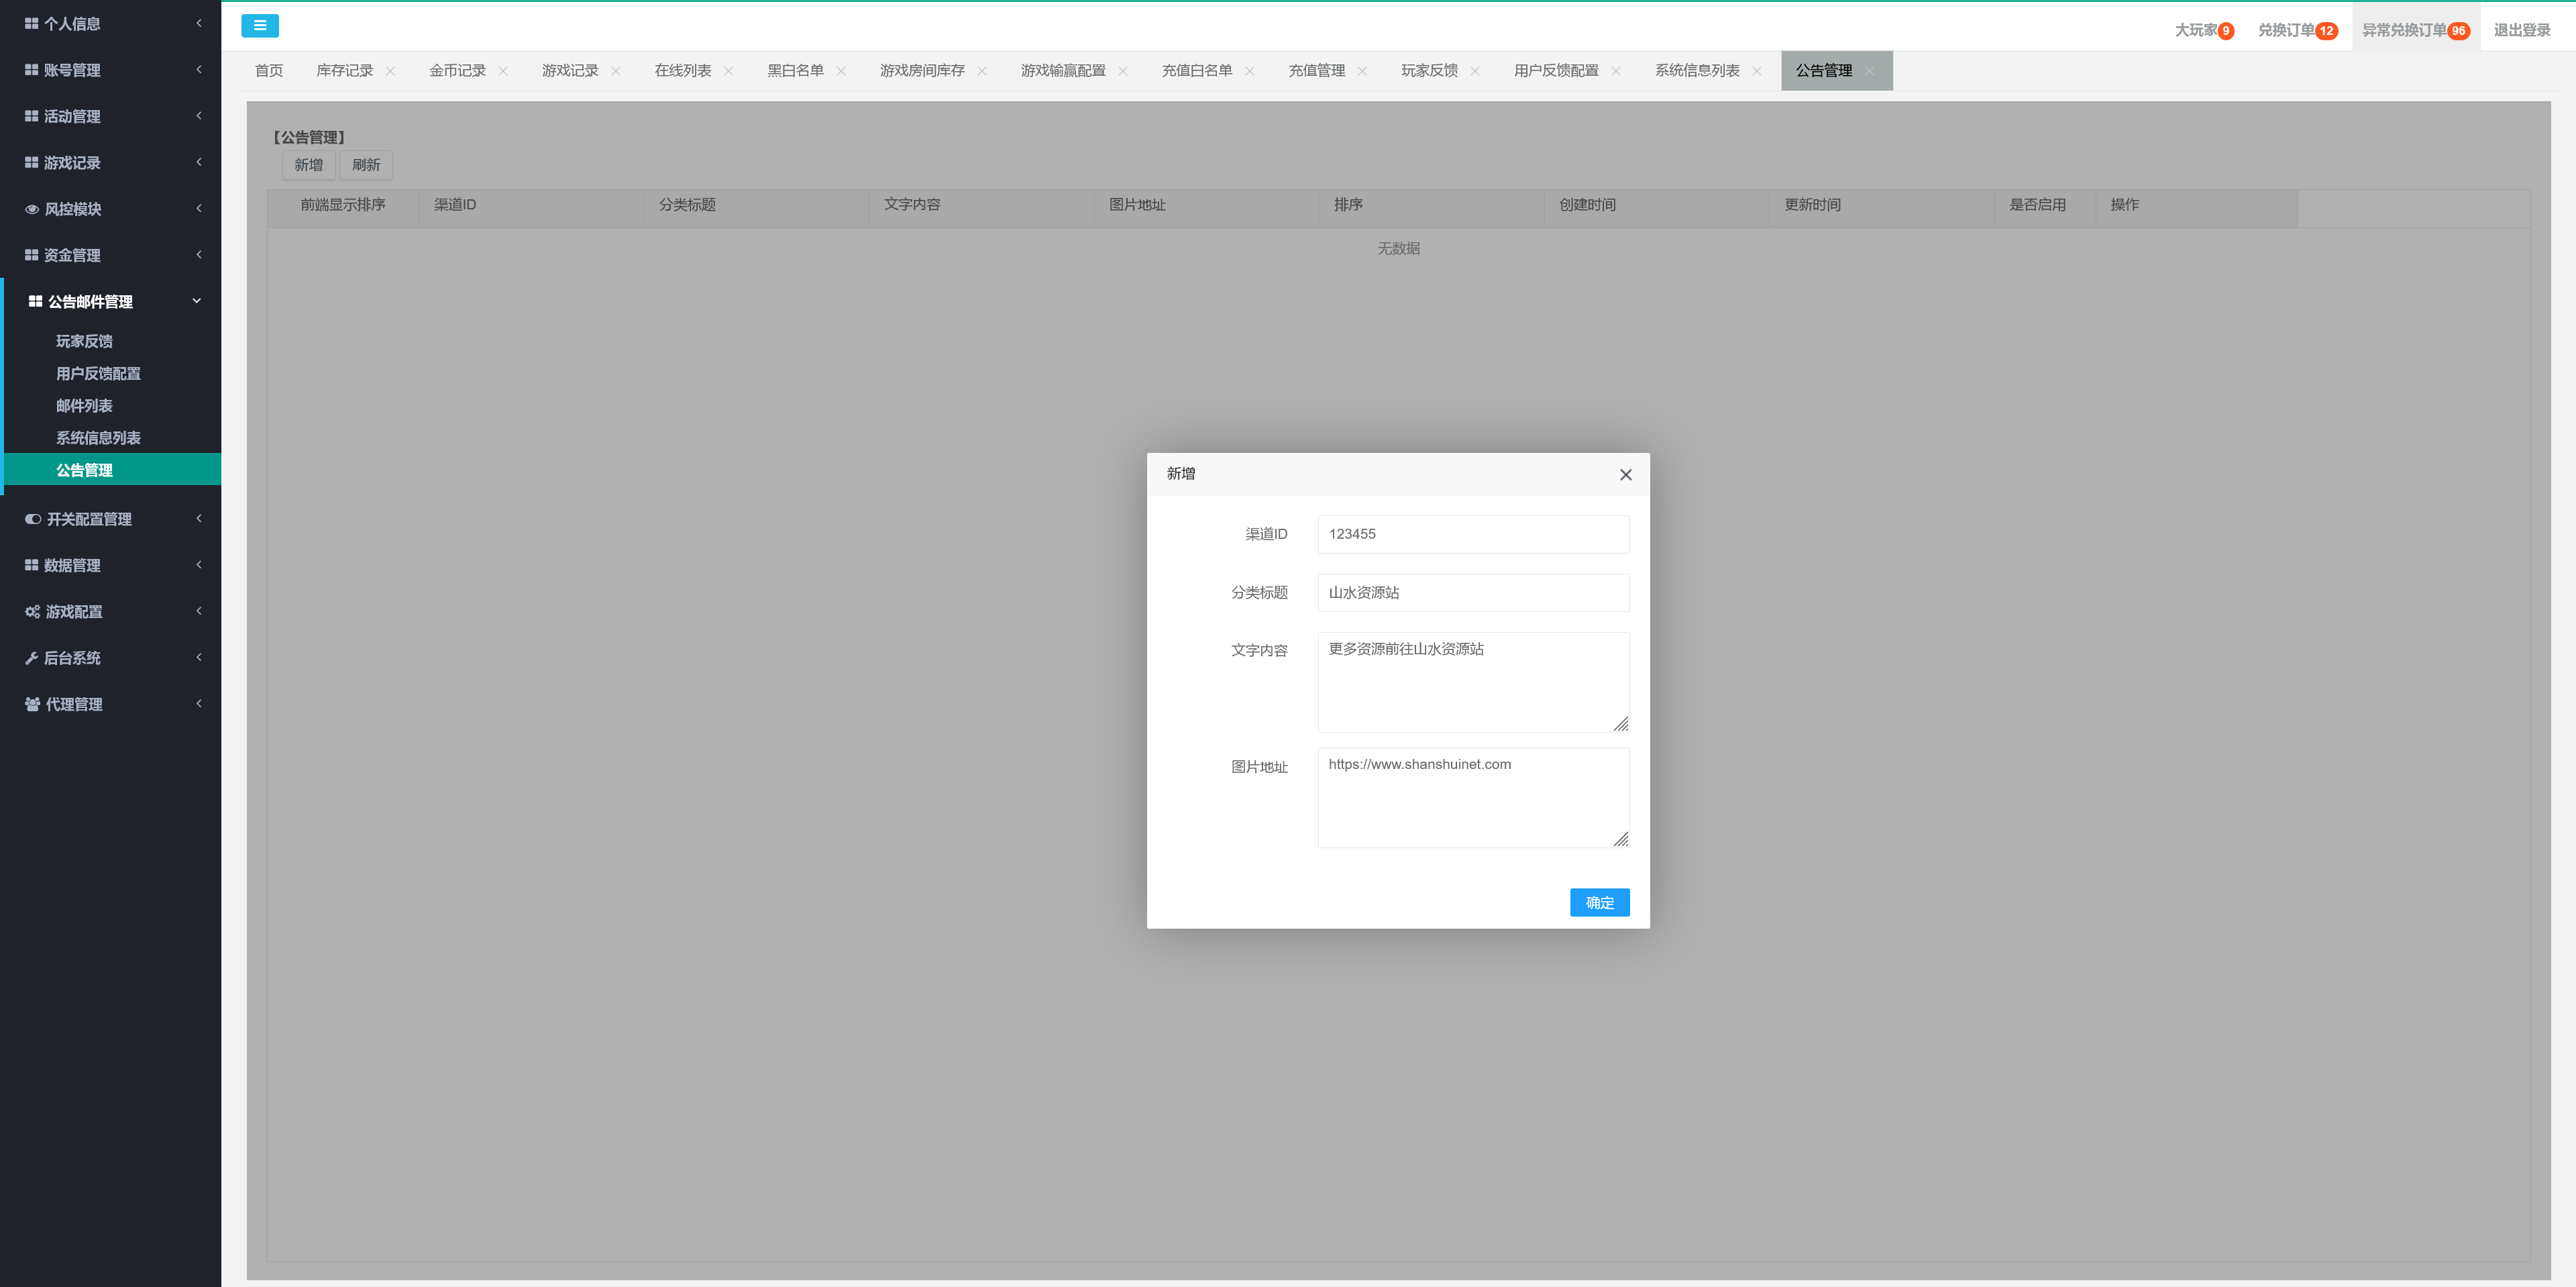2576x1287 pixels.
Task: Click the users icon beside 代理管理
Action: [x=32, y=704]
